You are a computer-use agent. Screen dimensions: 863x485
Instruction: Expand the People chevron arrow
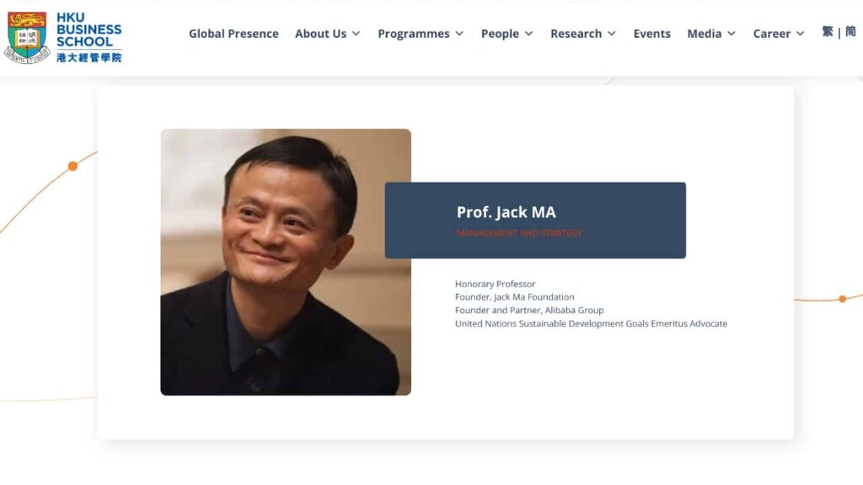529,34
